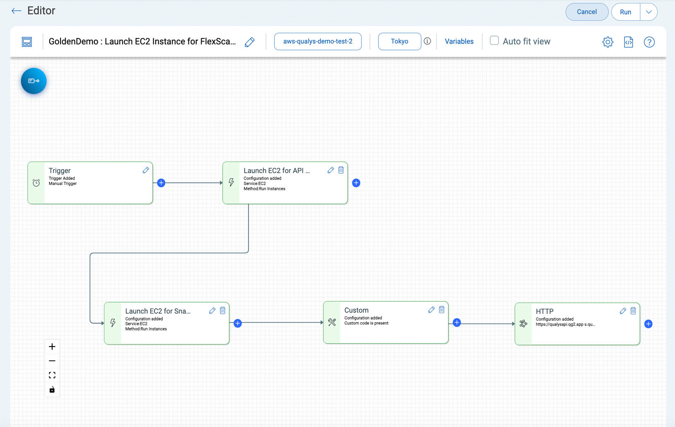Expand the Run button dropdown arrow
Image resolution: width=675 pixels, height=427 pixels.
coord(648,12)
